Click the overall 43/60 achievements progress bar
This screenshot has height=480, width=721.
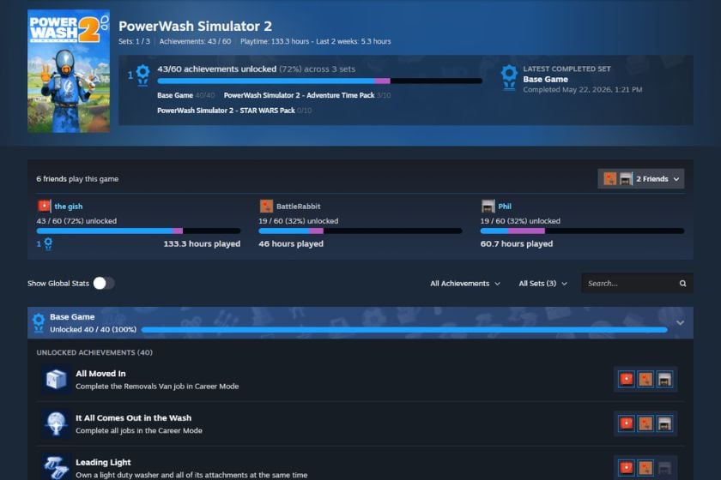pos(319,81)
